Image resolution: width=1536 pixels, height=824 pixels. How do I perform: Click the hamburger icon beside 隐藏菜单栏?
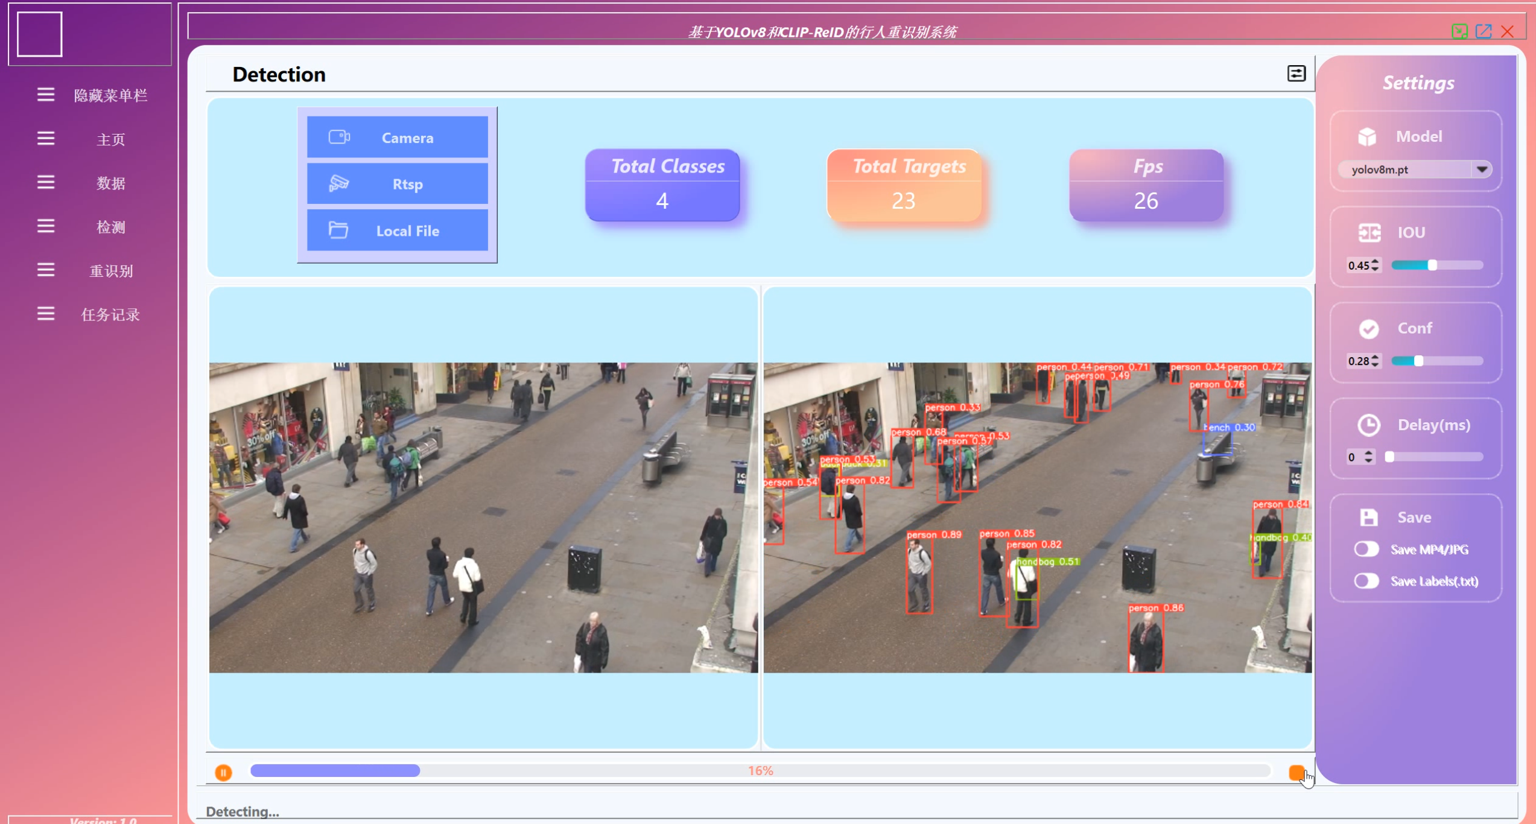pos(46,95)
